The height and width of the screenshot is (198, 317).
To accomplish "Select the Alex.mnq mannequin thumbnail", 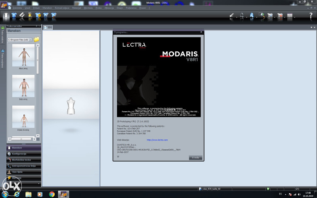I will tap(23, 55).
